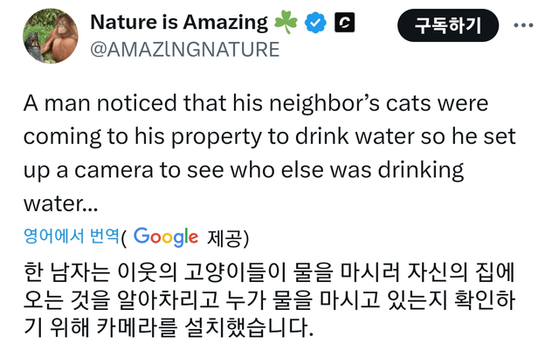Click the phrase "who else was drinking"
Screen dimensions: 559x357
tap(376, 170)
